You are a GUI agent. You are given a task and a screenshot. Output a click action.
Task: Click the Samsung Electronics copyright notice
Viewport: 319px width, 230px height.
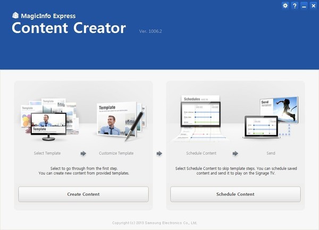[155, 223]
